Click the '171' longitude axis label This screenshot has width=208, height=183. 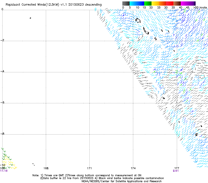89,168
